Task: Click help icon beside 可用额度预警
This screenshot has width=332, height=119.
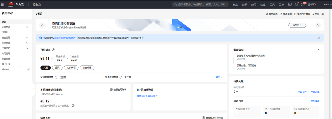Action: [56, 77]
